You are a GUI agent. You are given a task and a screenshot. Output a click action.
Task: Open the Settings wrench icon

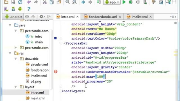coord(154,2)
